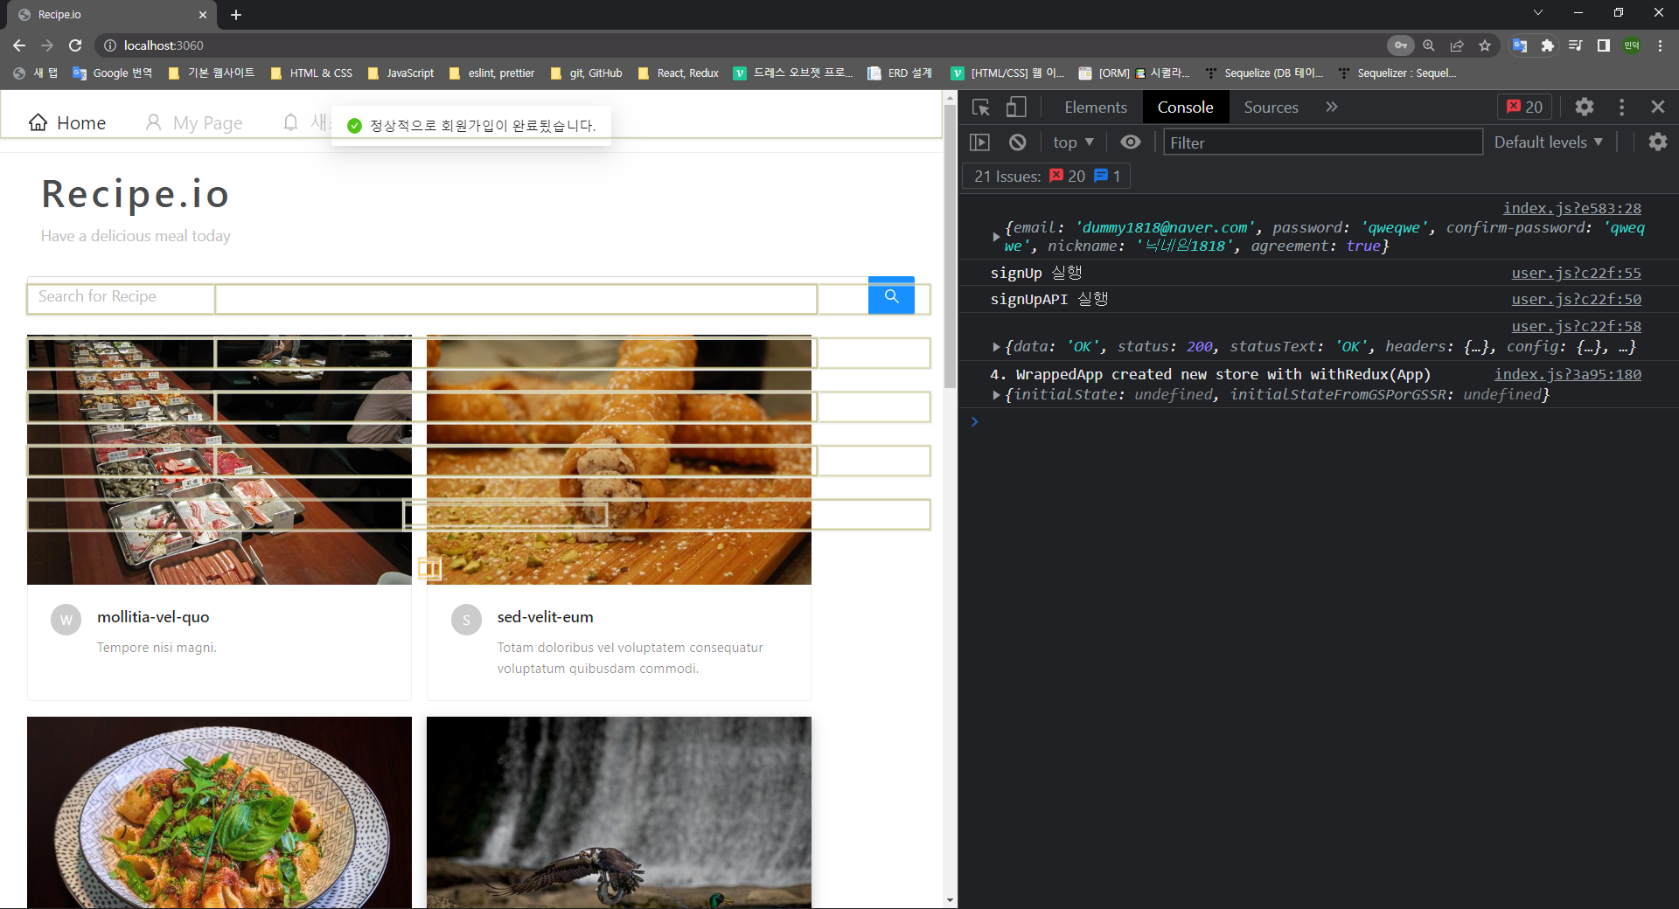Click the Search for Recipe input field
Viewport: 1679px width, 909px height.
tap(121, 297)
